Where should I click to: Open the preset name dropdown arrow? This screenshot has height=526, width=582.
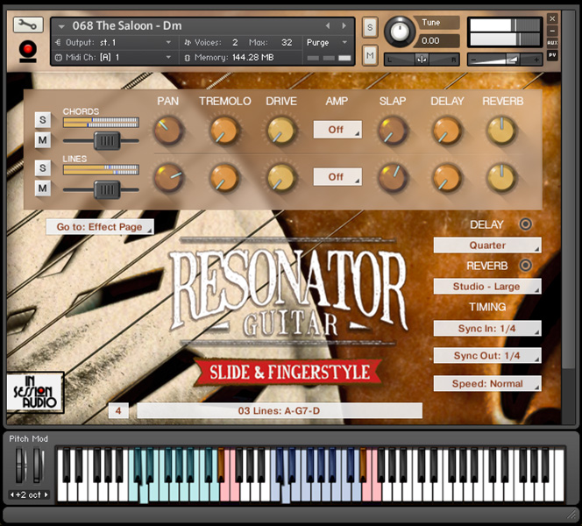click(61, 26)
